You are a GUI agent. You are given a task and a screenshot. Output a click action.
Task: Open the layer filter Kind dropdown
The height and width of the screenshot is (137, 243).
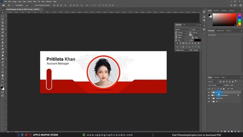(213, 81)
